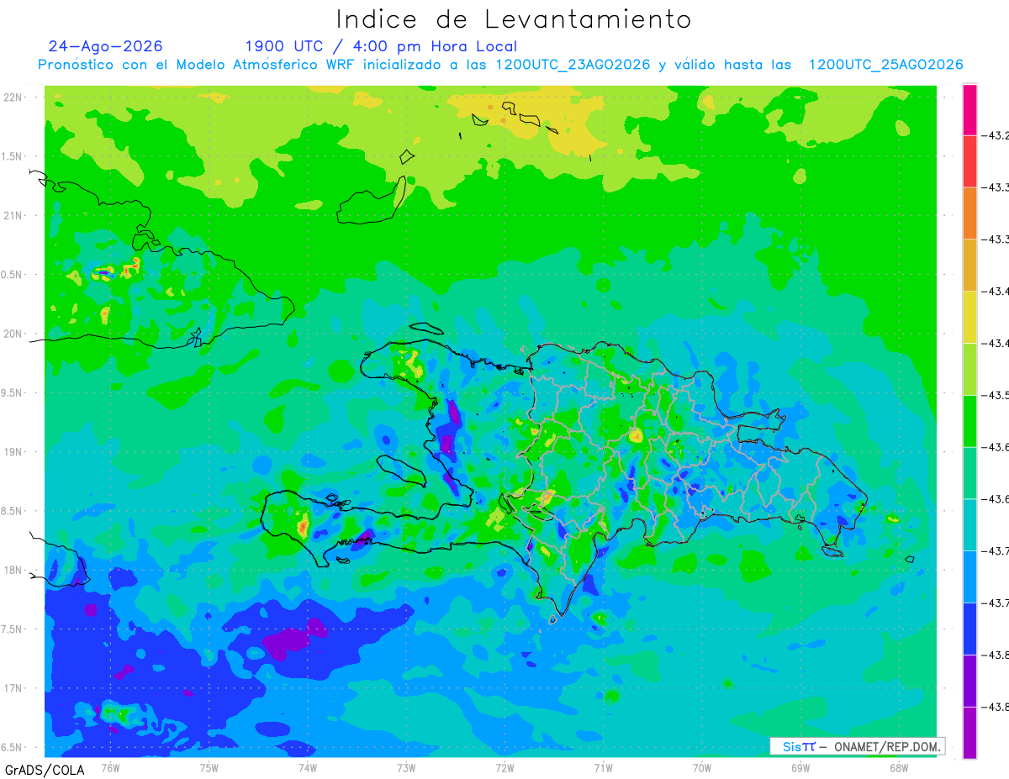Viewport: 1009px width, 779px height.
Task: Click the GrADS/COLA credit label
Action: pos(45,770)
